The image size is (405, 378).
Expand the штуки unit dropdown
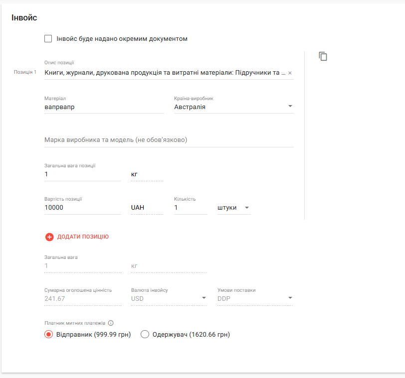(234, 208)
